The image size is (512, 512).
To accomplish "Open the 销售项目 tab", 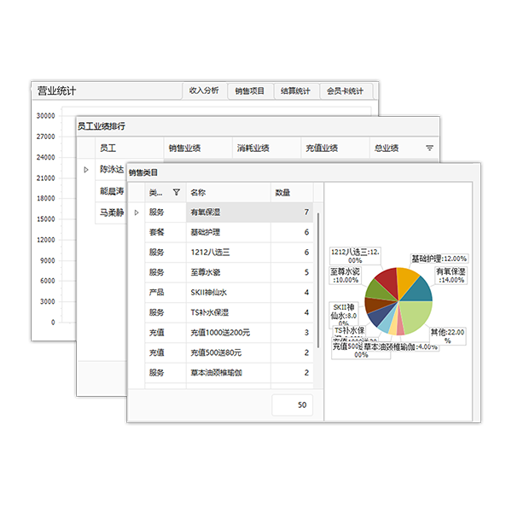I will [x=249, y=90].
